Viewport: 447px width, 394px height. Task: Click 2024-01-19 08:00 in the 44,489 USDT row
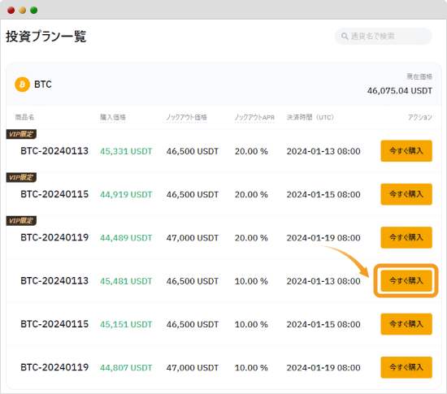click(323, 238)
